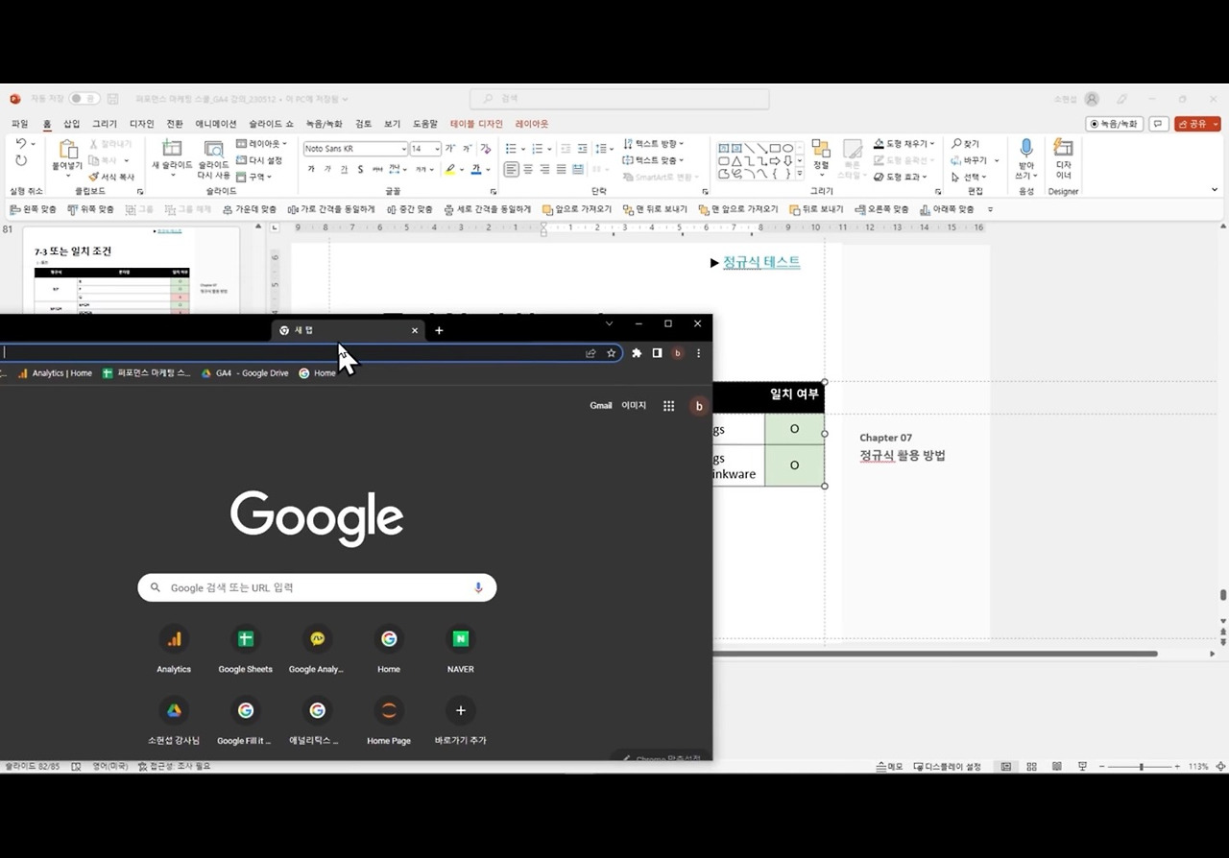
Task: Toggle the Chrome side panel button
Action: click(657, 353)
